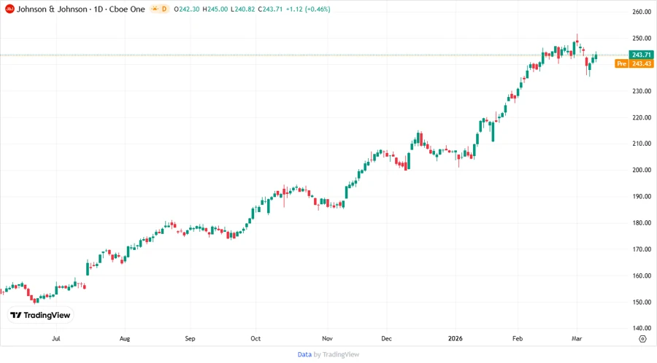Click the Nov label on time axis

click(327, 338)
